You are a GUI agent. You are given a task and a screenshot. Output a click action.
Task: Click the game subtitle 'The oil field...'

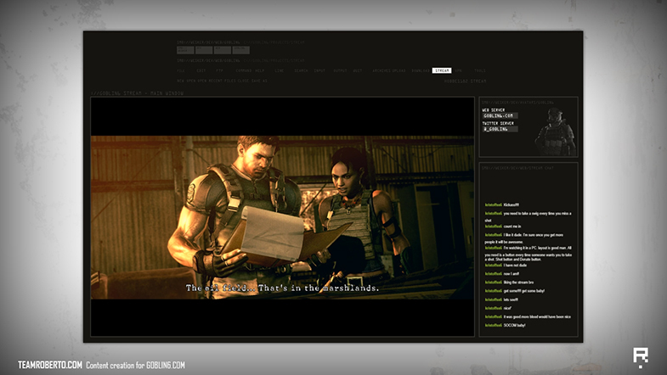(282, 288)
